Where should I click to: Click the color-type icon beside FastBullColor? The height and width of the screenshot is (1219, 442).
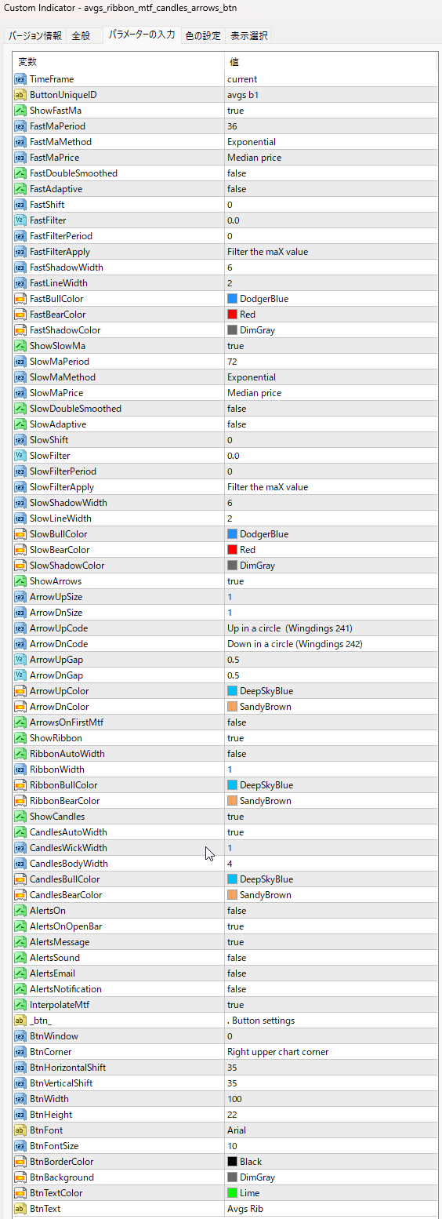point(20,299)
